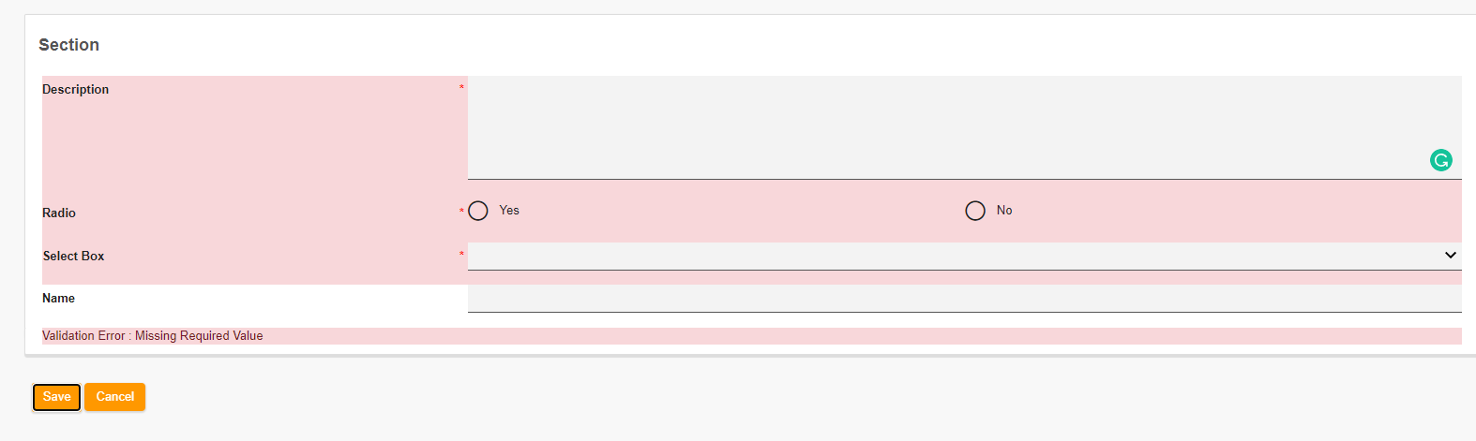Click the Grammarly icon in Description field
Viewport: 1476px width, 441px height.
coord(1440,160)
